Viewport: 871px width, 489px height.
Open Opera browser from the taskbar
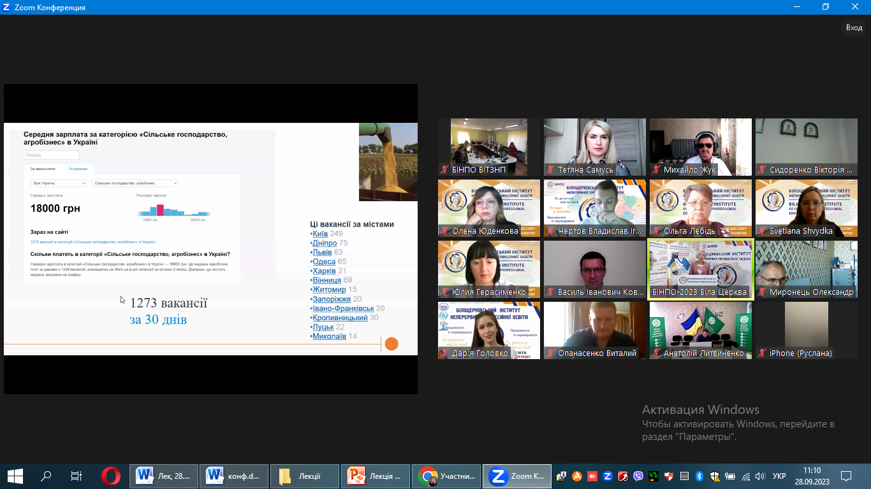pos(111,476)
